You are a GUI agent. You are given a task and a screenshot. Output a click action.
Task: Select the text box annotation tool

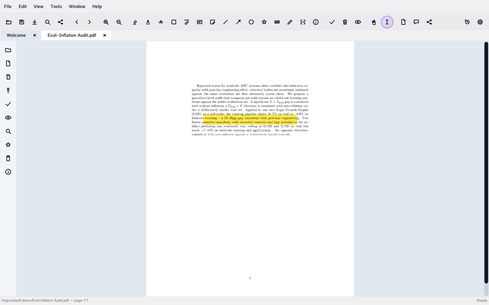[x=200, y=22]
